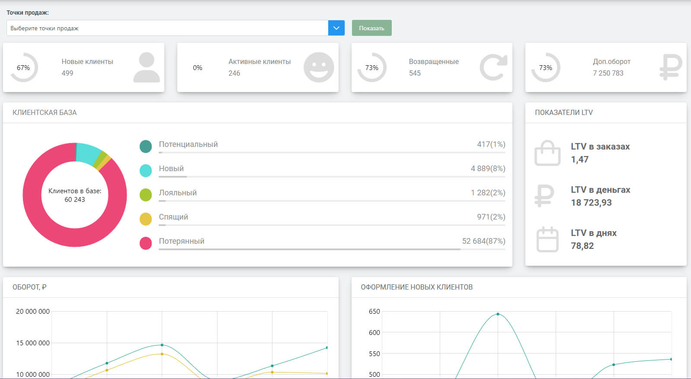Click the cyan Новый legend dot
Screen dimensions: 691x379
point(146,171)
